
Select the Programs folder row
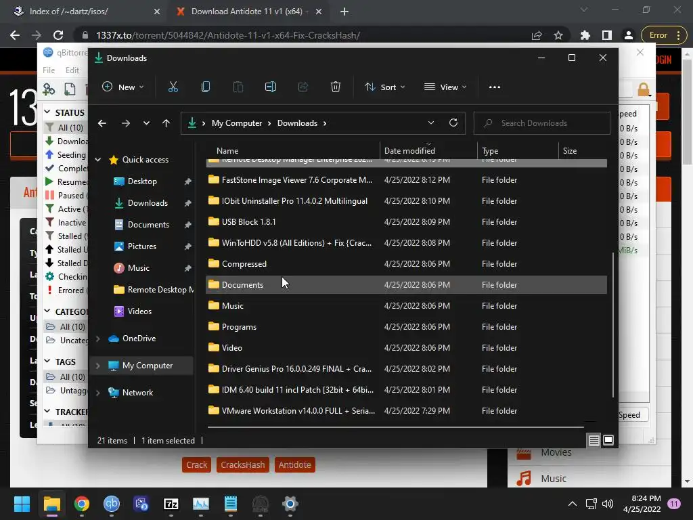[406, 327]
